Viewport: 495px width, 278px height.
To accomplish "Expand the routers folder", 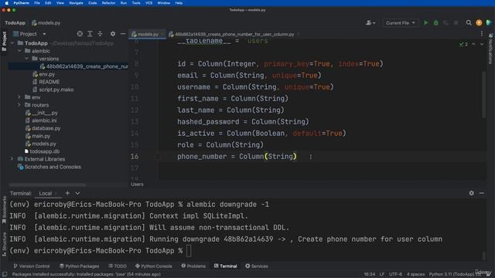I will [x=19, y=105].
